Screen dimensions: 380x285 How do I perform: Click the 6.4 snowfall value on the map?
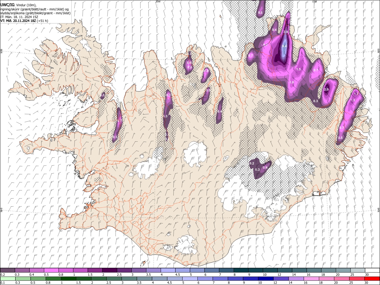pyautogui.click(x=284, y=46)
